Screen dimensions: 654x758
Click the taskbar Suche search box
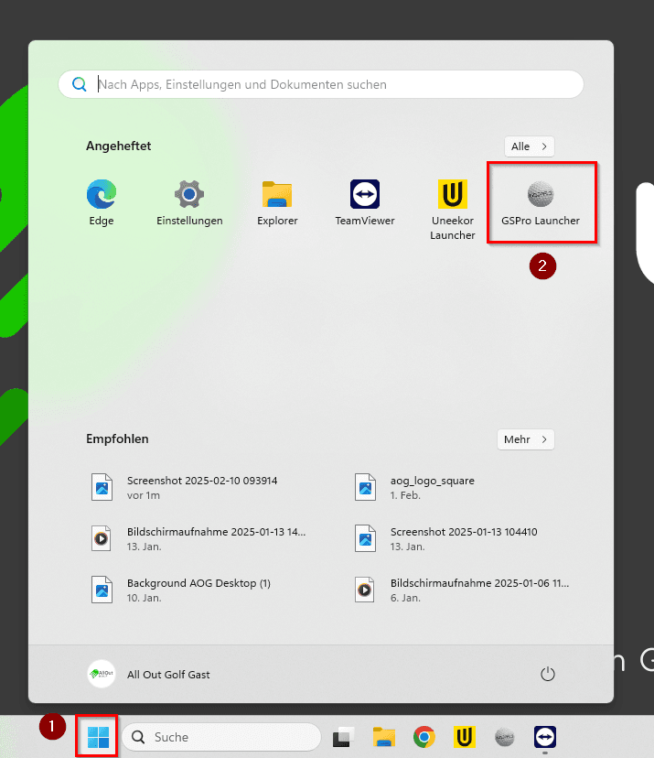coord(221,737)
